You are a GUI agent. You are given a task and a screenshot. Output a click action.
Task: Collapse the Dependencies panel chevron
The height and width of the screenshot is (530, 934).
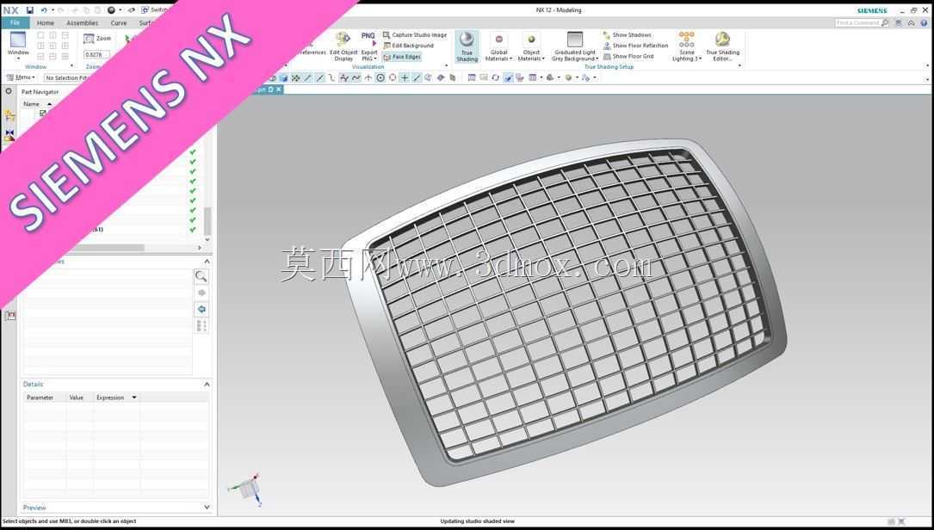click(x=207, y=262)
